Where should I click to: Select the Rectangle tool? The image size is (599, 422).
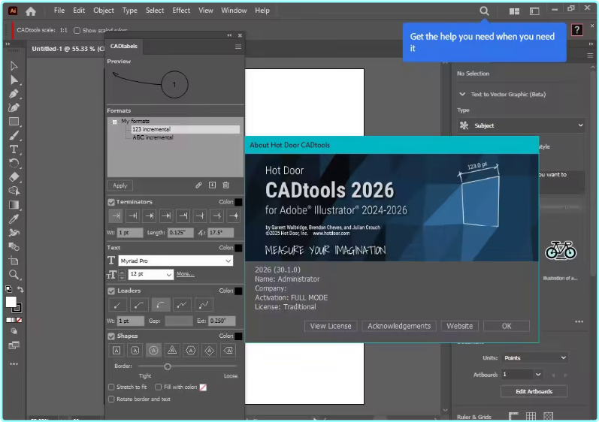pos(14,122)
